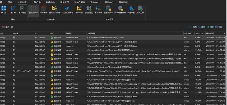
Task: Click yellow lock icon in 14:37:07 row
Action: pos(52,42)
